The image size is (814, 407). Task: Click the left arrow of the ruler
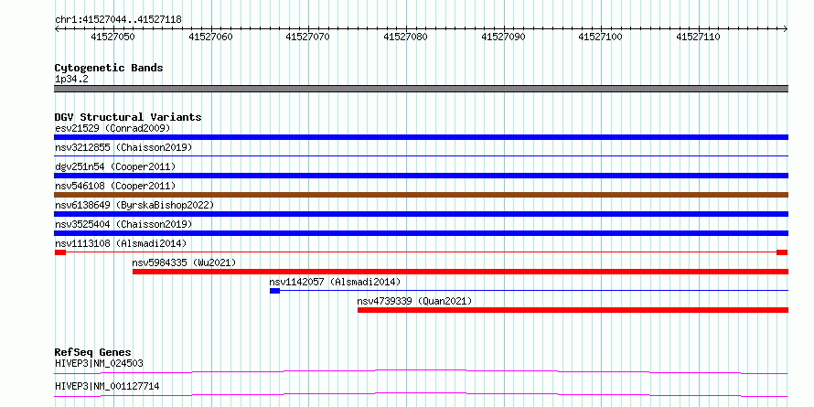[x=57, y=29]
